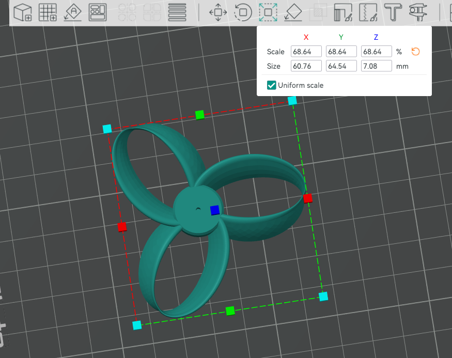Screen dimensions: 452x358
Task: Click the Size Z field showing 7.08
Action: [x=377, y=66]
